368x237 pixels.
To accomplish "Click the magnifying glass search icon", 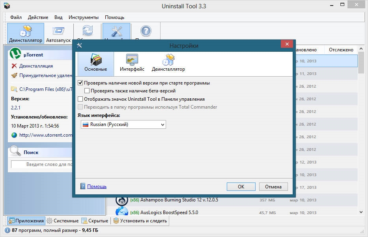I will (15, 151).
